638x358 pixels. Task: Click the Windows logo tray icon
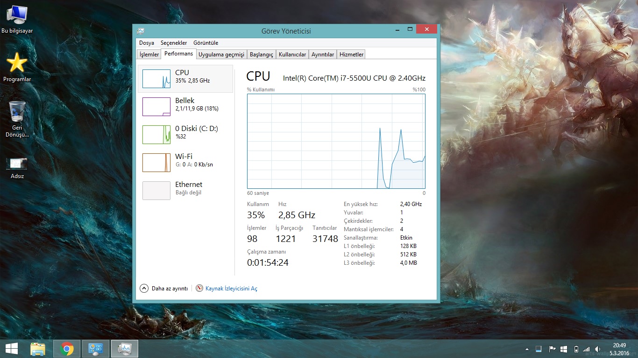(564, 349)
